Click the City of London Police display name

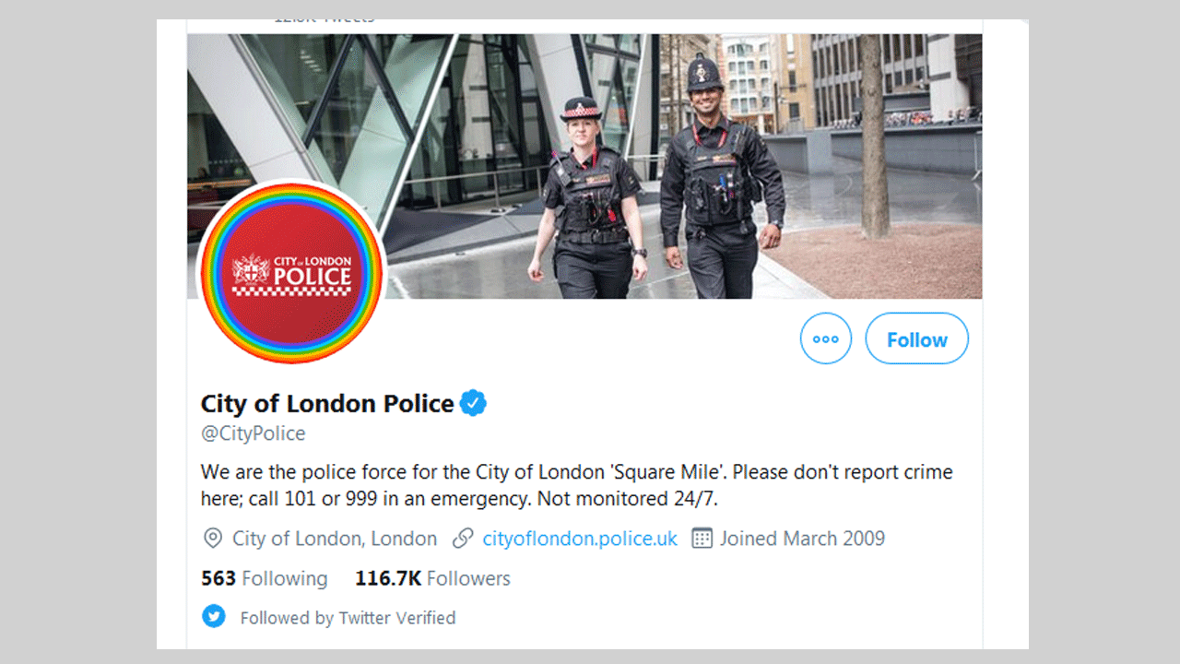[327, 404]
